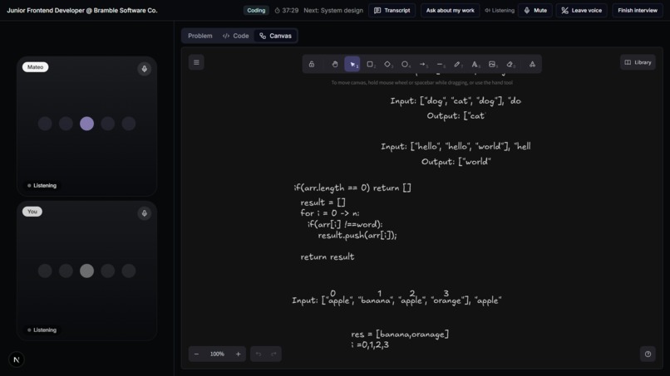Select the 'Output: ["world"' canvas text
Viewport: 670px width, 376px height.
click(456, 161)
